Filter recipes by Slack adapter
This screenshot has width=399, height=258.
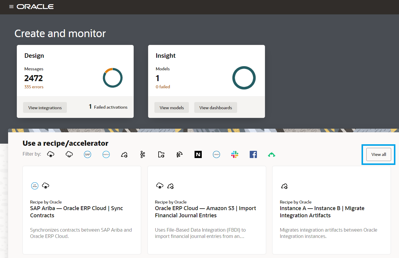(235, 154)
